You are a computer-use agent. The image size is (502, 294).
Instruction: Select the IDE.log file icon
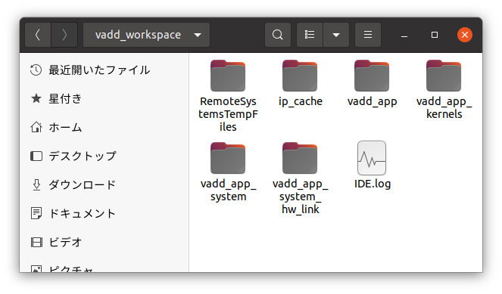coord(372,158)
